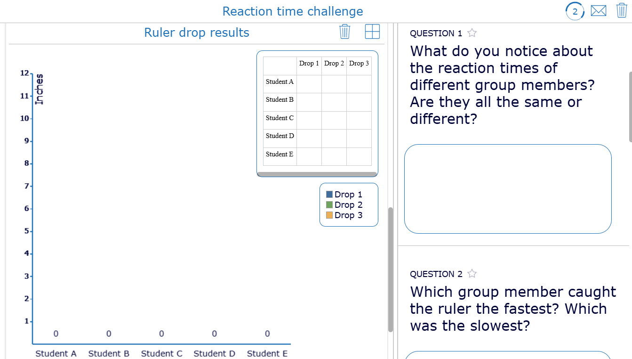632x359 pixels.
Task: Click the Inches axis label
Action: click(x=40, y=89)
